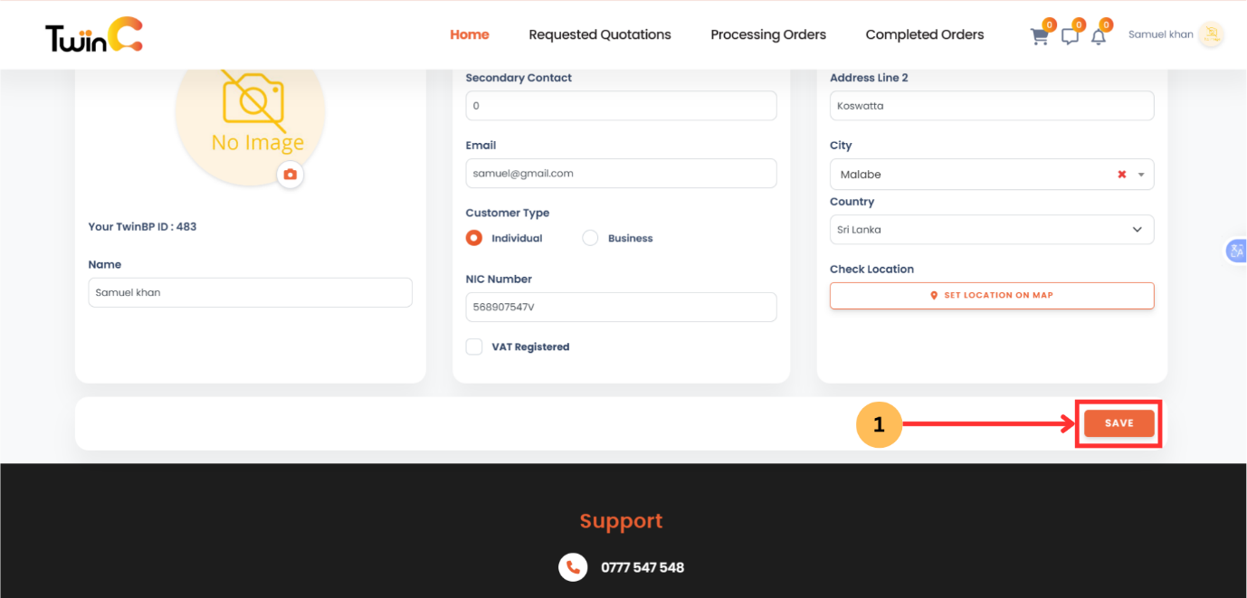
Task: Open the chat messages icon
Action: pos(1070,36)
